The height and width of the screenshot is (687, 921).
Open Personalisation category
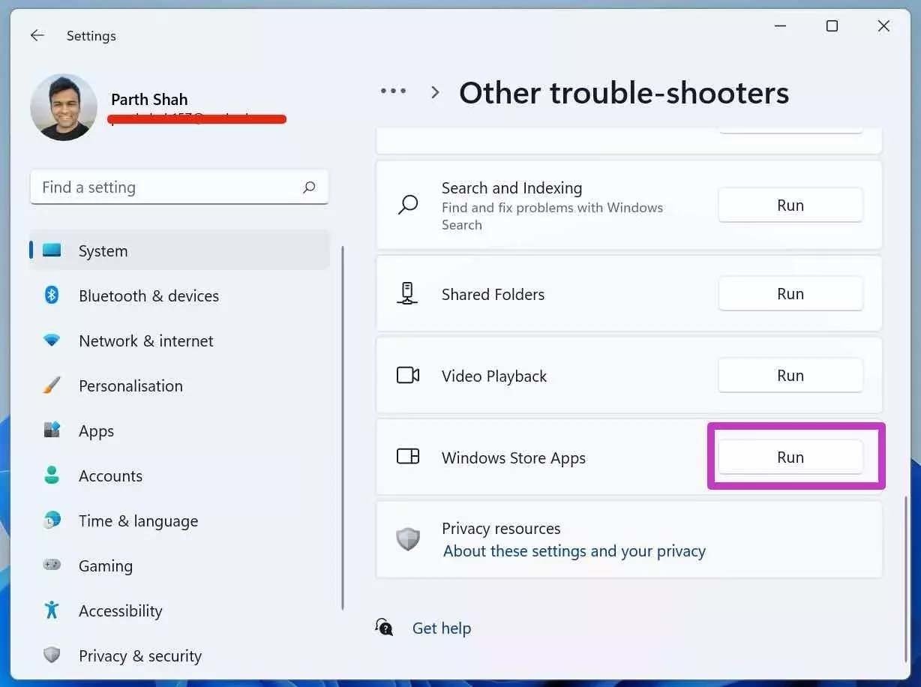click(x=180, y=385)
